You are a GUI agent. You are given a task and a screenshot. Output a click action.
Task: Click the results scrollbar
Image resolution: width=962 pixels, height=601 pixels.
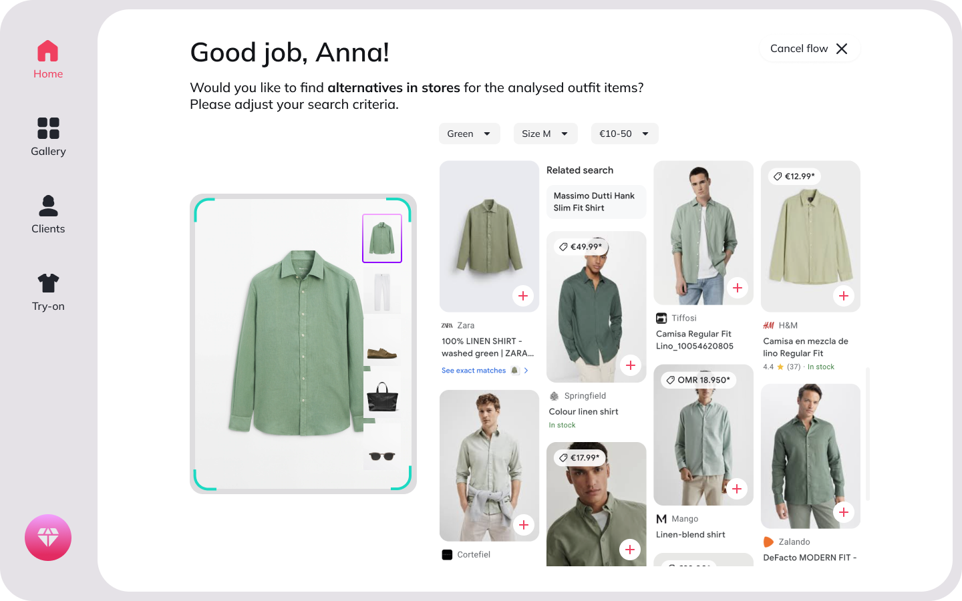(867, 433)
